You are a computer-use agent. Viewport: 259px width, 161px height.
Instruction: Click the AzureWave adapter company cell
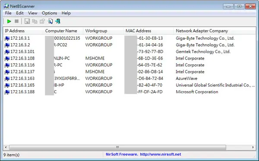click(x=186, y=78)
